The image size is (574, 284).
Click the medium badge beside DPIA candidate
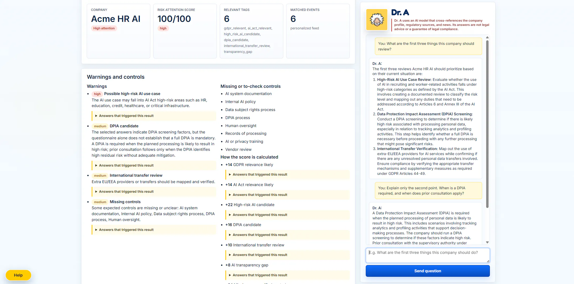pyautogui.click(x=100, y=126)
